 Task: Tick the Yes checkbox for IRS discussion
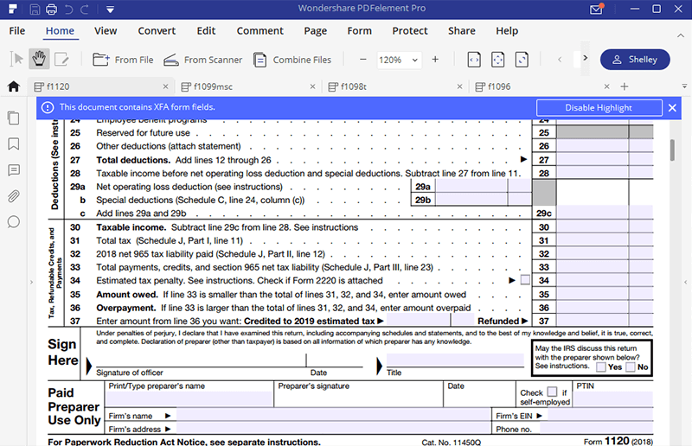pos(601,366)
